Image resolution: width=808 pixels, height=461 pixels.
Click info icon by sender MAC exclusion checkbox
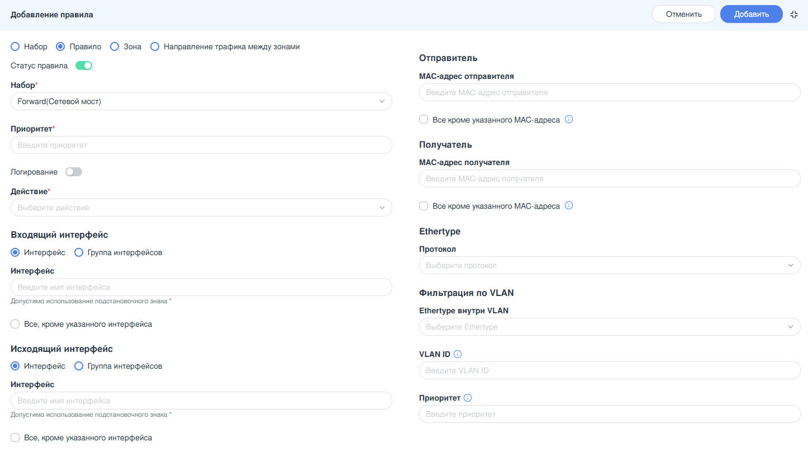[x=569, y=119]
